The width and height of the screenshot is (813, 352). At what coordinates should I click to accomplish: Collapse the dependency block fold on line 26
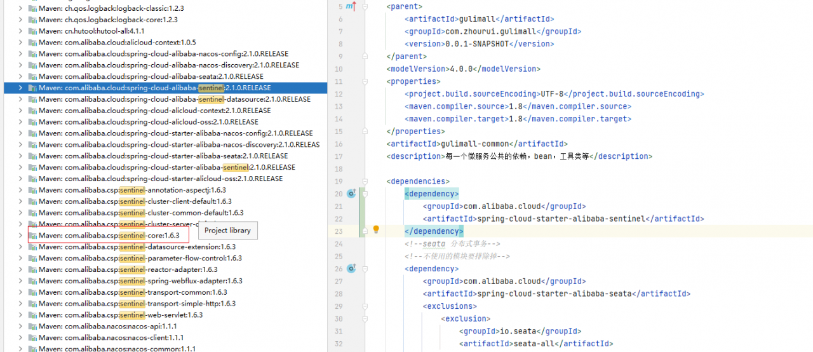(365, 269)
